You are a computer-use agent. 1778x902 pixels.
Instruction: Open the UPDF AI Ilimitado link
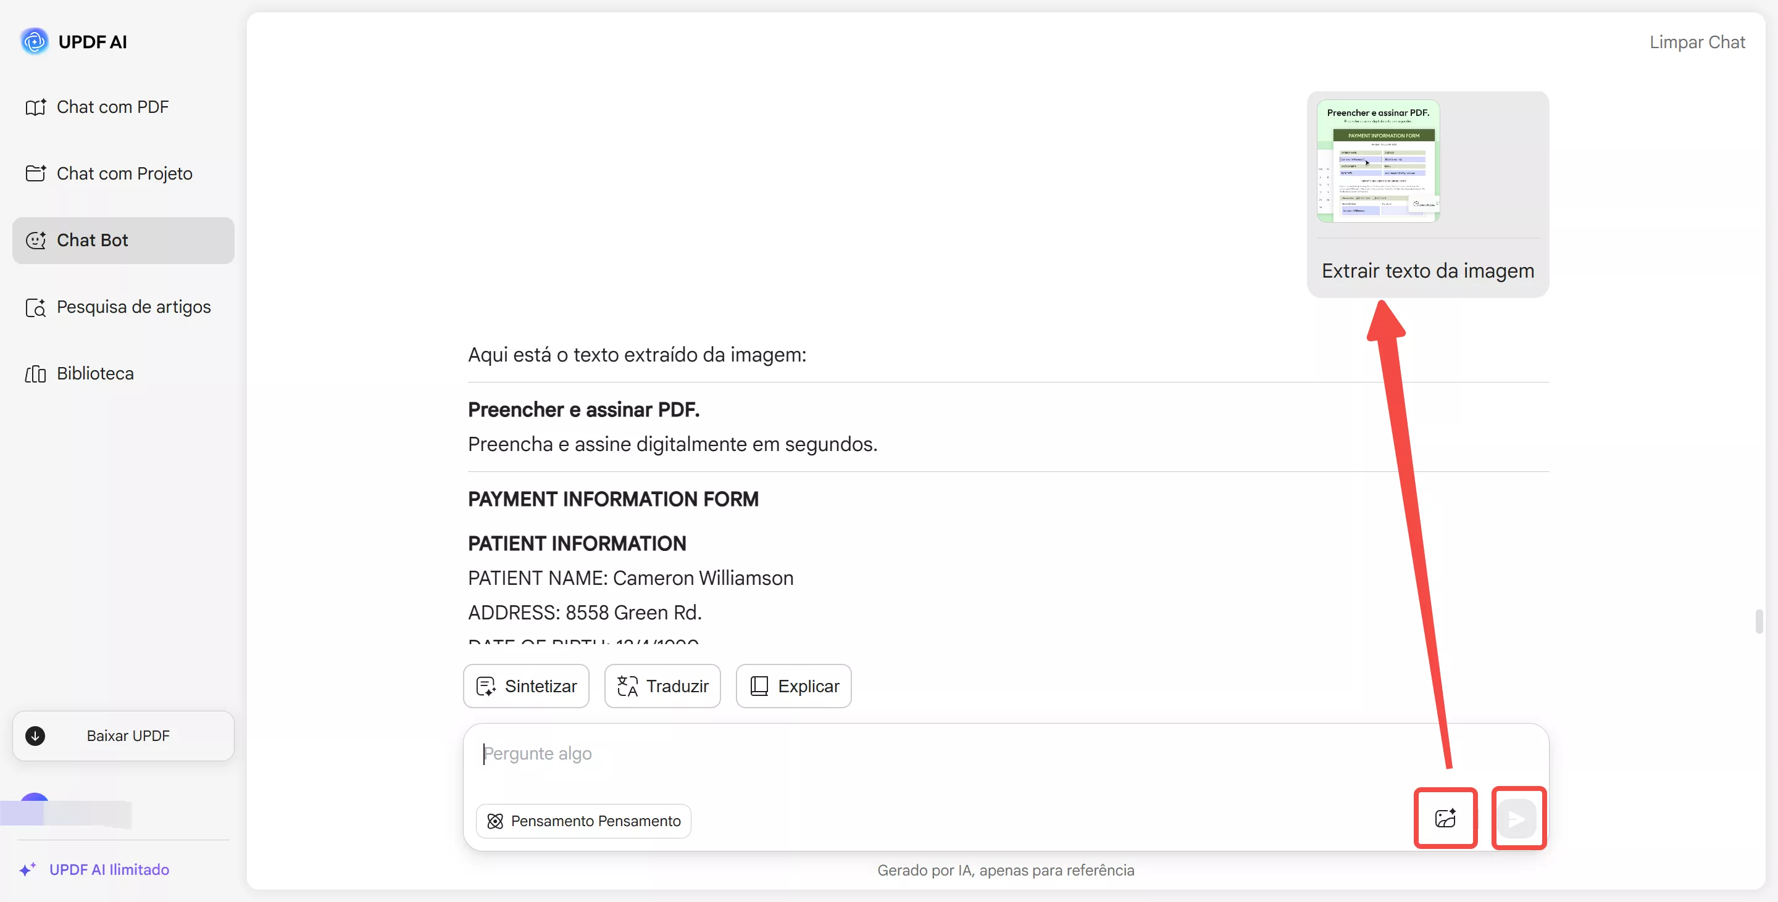[x=109, y=869]
